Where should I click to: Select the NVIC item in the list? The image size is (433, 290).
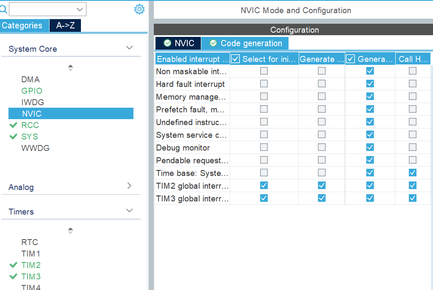(71, 114)
